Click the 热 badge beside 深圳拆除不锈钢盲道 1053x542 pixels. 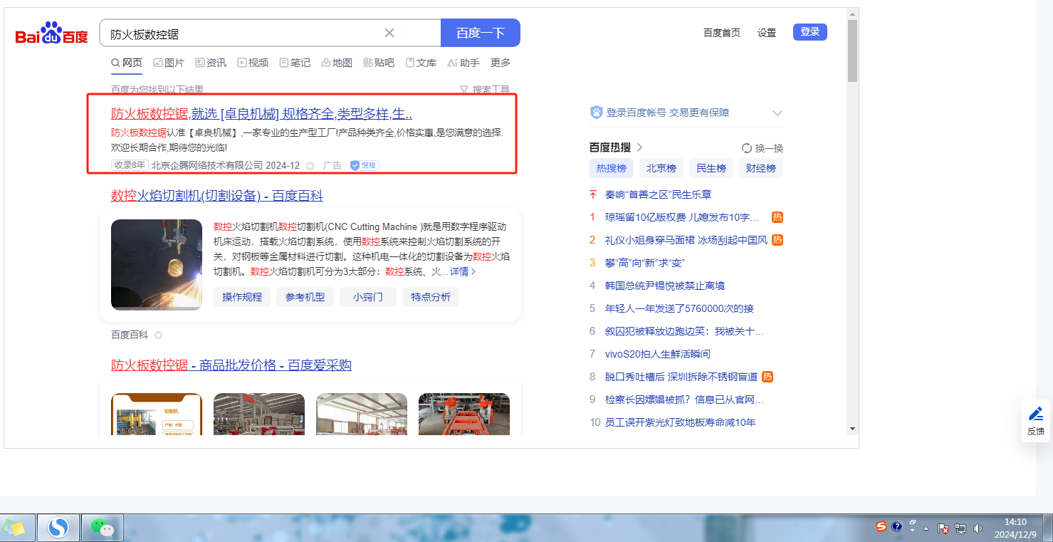768,377
